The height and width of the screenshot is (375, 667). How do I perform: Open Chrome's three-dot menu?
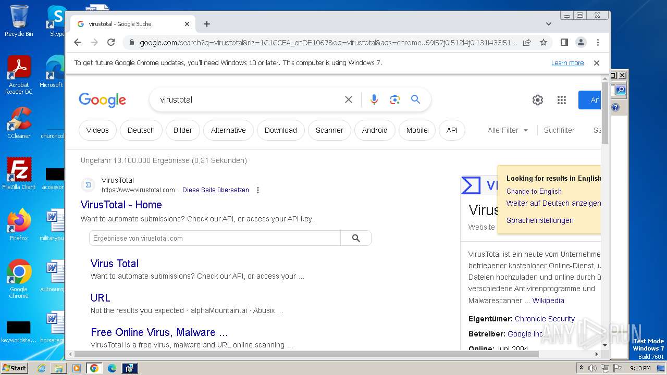coord(598,42)
